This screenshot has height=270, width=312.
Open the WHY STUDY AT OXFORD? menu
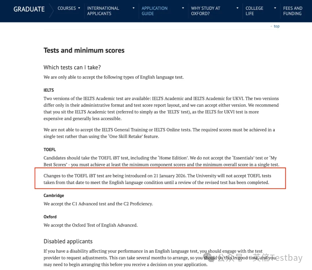(x=205, y=11)
